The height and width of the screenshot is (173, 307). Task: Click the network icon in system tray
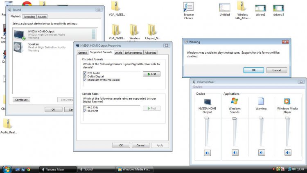coord(289,169)
